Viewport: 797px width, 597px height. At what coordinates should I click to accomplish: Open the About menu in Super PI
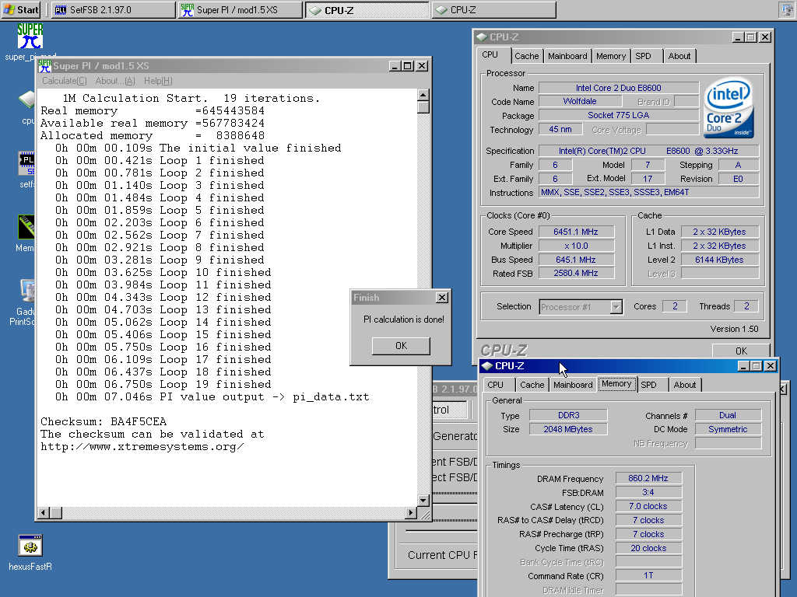[x=115, y=81]
